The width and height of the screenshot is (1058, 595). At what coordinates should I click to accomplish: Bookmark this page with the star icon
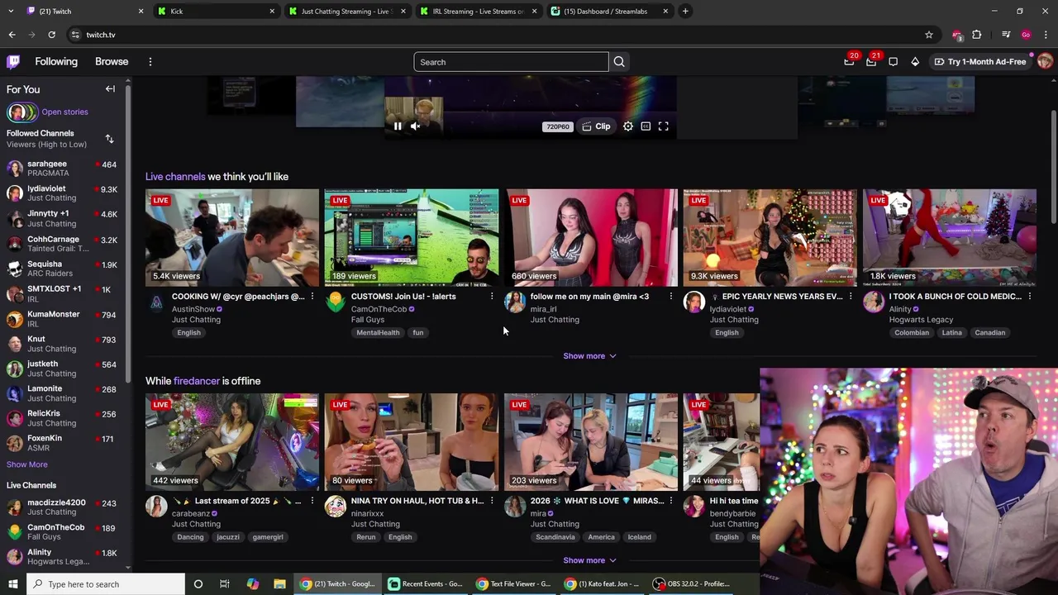pyautogui.click(x=929, y=35)
